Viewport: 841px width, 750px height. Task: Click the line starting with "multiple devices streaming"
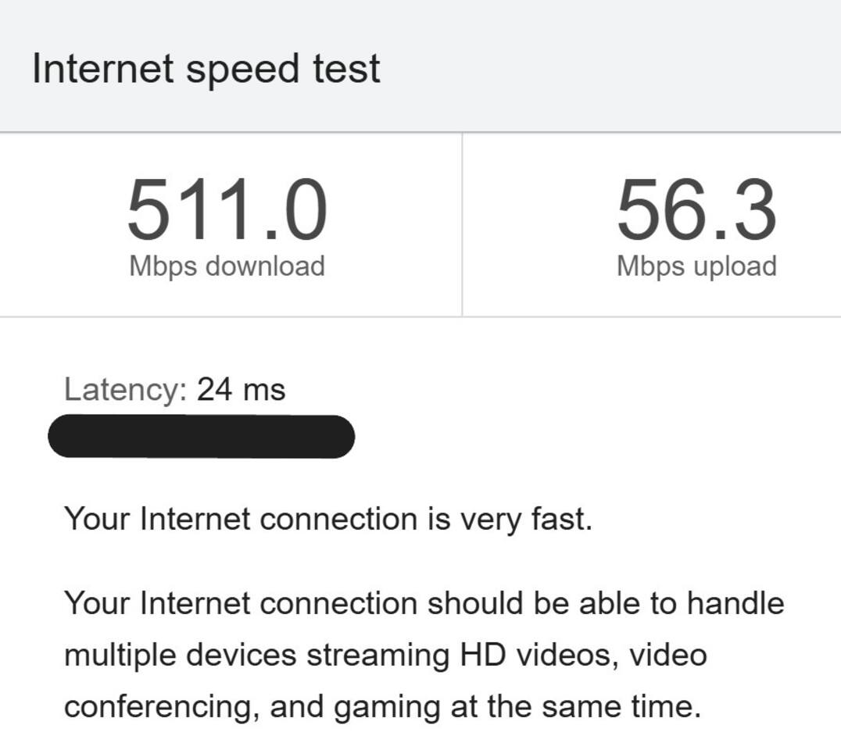(385, 655)
